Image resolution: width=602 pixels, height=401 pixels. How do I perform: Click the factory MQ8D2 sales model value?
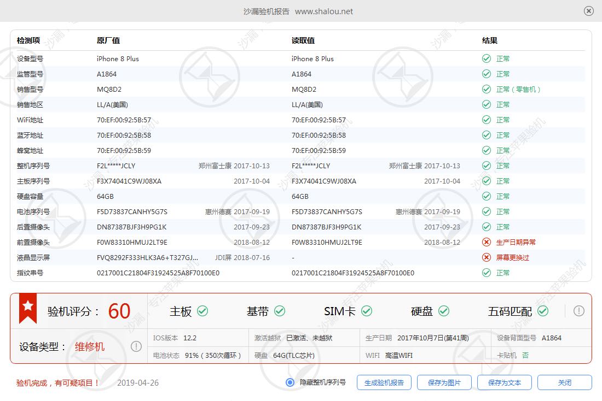(109, 90)
